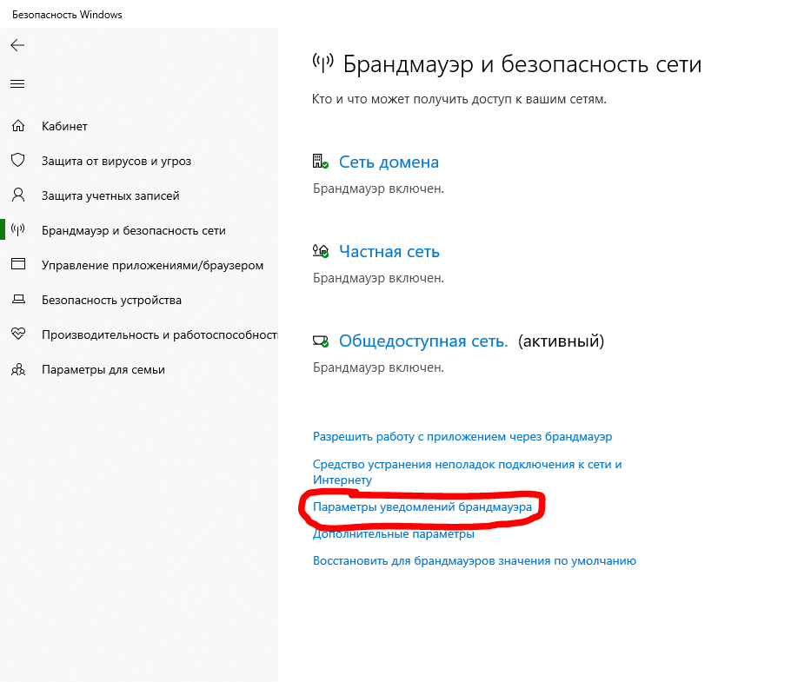Click the Безопасность Windows window title
Viewport: 811px width, 682px height.
(67, 15)
